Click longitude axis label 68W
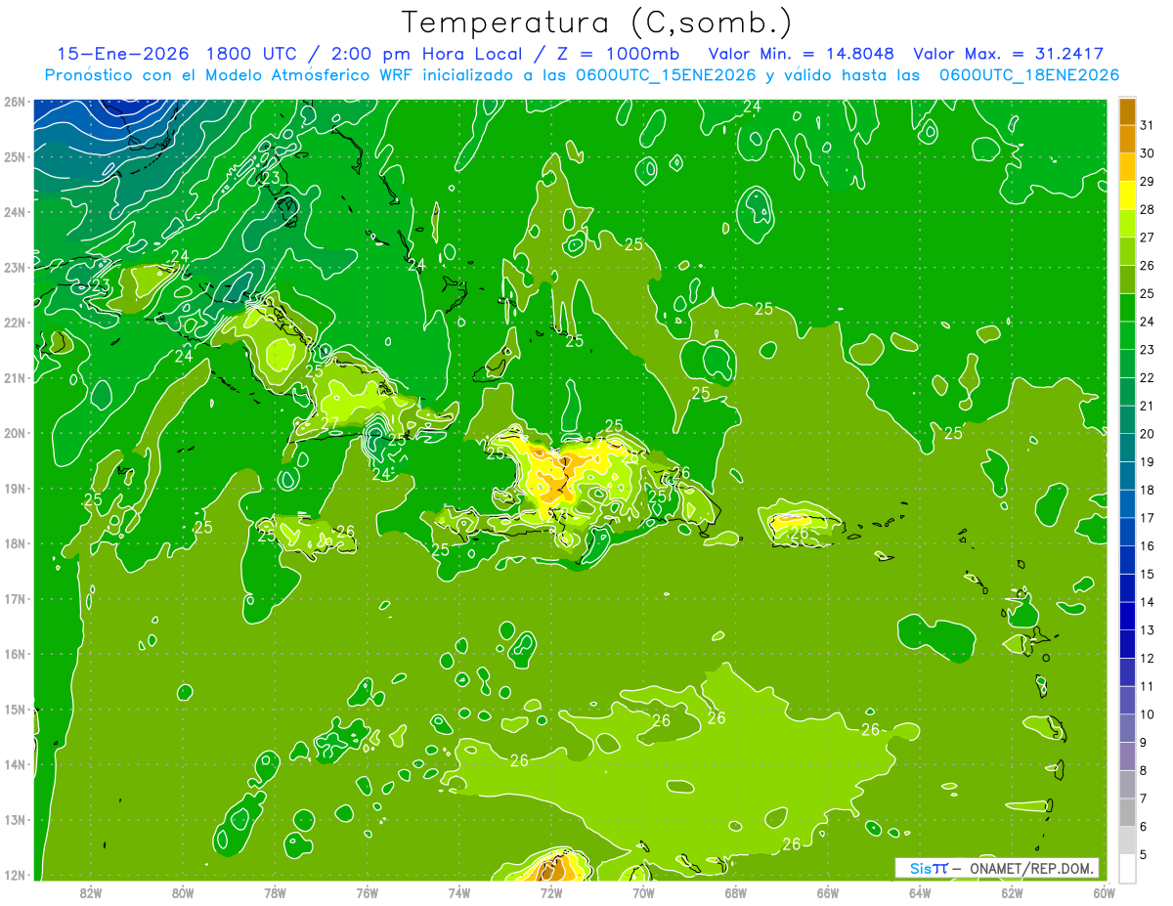Viewport: 1173px width, 906px height. tap(735, 892)
